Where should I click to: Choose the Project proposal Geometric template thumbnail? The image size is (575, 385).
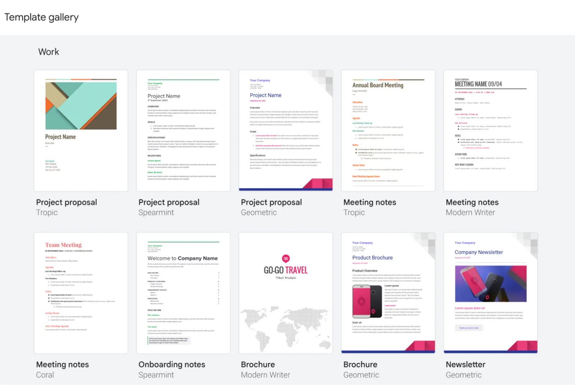(x=286, y=130)
